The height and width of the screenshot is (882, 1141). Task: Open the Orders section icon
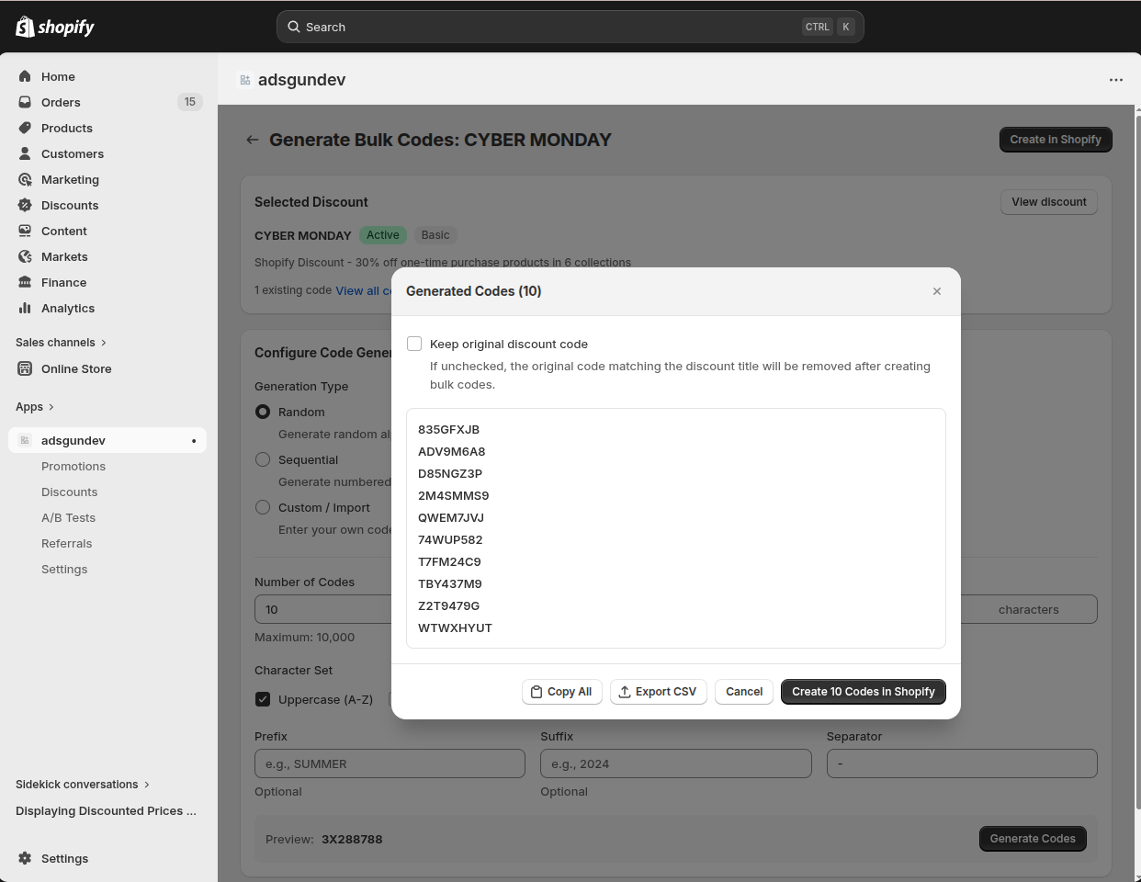point(25,102)
